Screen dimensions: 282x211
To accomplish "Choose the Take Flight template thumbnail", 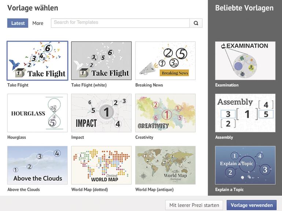I will click(x=37, y=61).
